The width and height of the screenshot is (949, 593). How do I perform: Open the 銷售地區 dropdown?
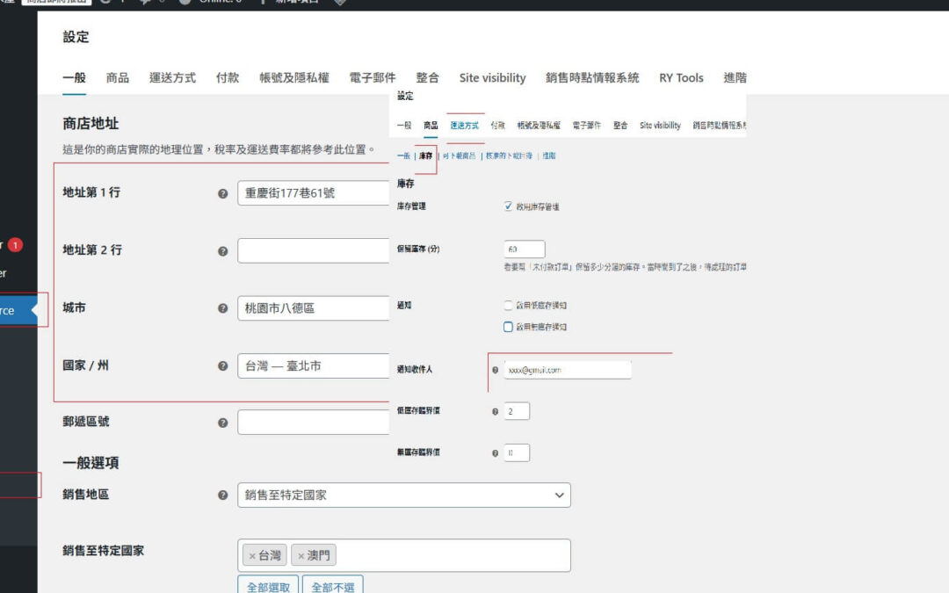(x=403, y=495)
